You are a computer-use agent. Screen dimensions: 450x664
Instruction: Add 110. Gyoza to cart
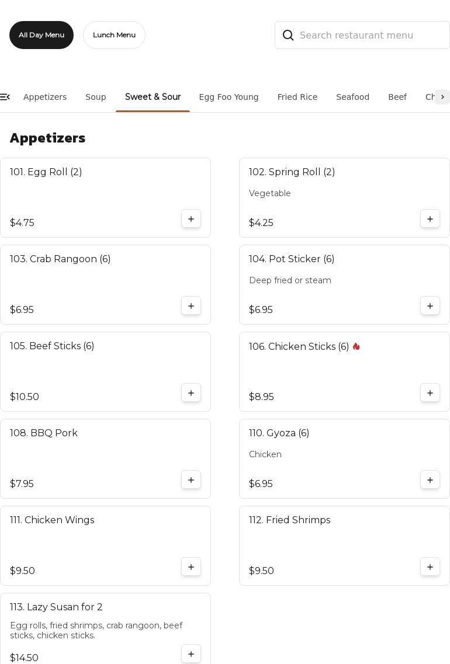coord(430,480)
